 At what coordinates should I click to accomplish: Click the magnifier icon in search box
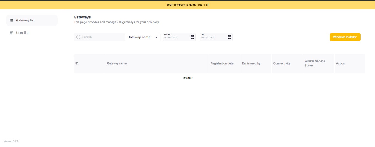[x=78, y=37]
